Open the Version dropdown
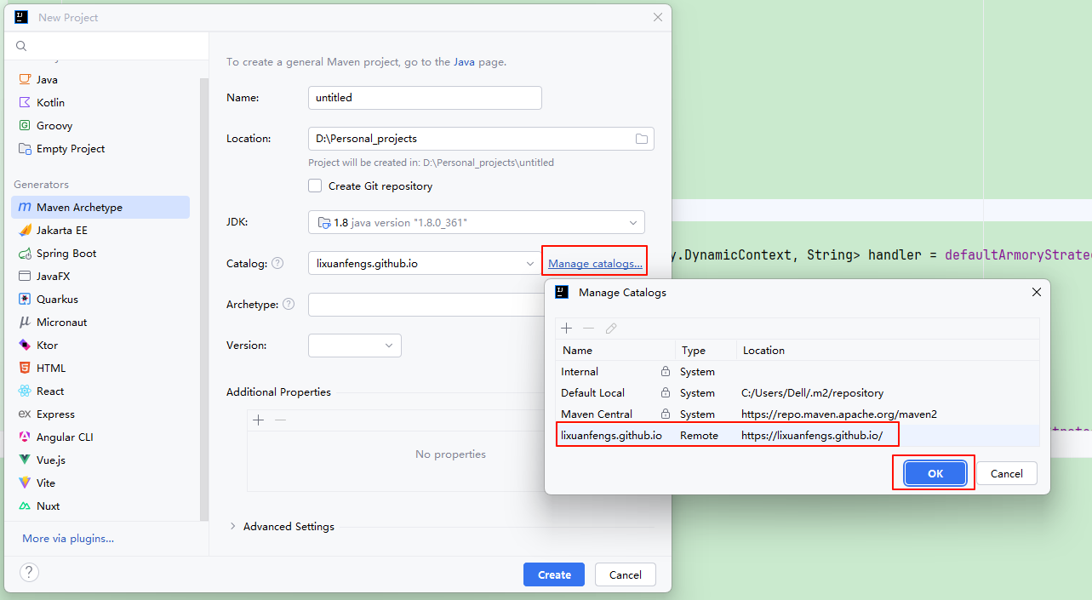Screen dimensions: 1092x600 click(x=354, y=346)
